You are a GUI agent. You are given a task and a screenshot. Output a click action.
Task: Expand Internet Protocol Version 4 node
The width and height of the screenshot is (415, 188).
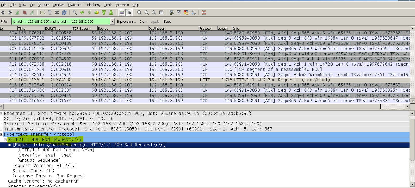click(2, 124)
